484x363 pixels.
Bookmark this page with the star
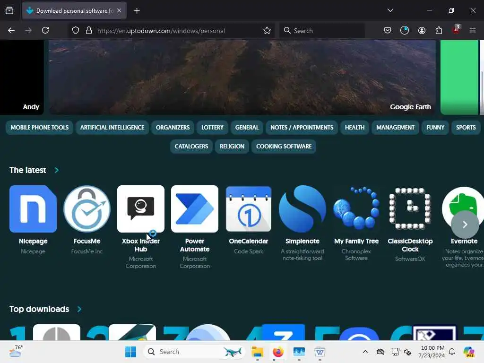click(267, 30)
